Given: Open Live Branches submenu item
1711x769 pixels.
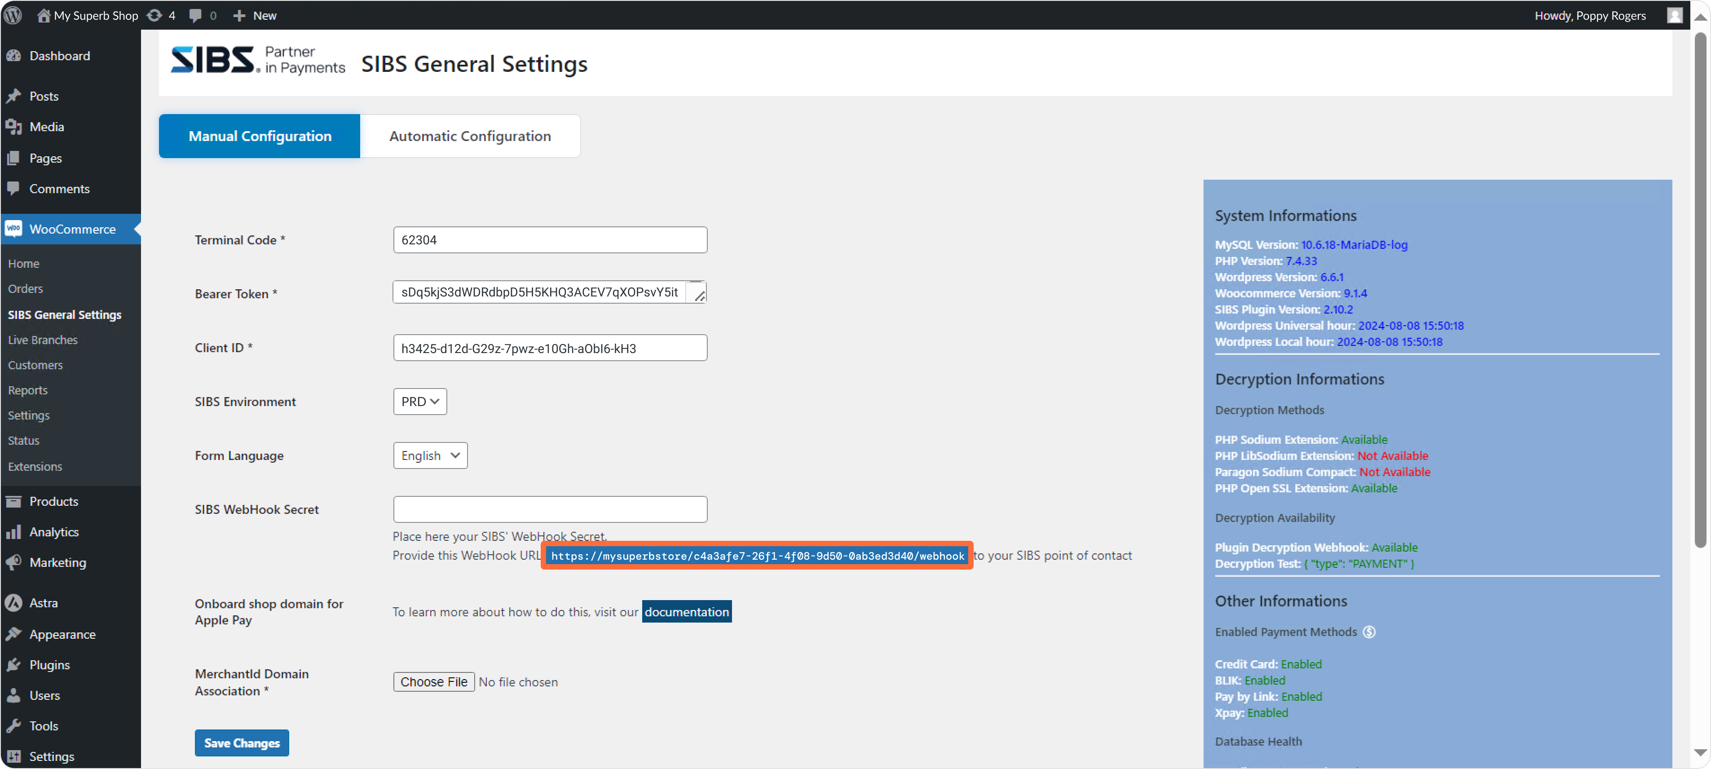Looking at the screenshot, I should 43,340.
